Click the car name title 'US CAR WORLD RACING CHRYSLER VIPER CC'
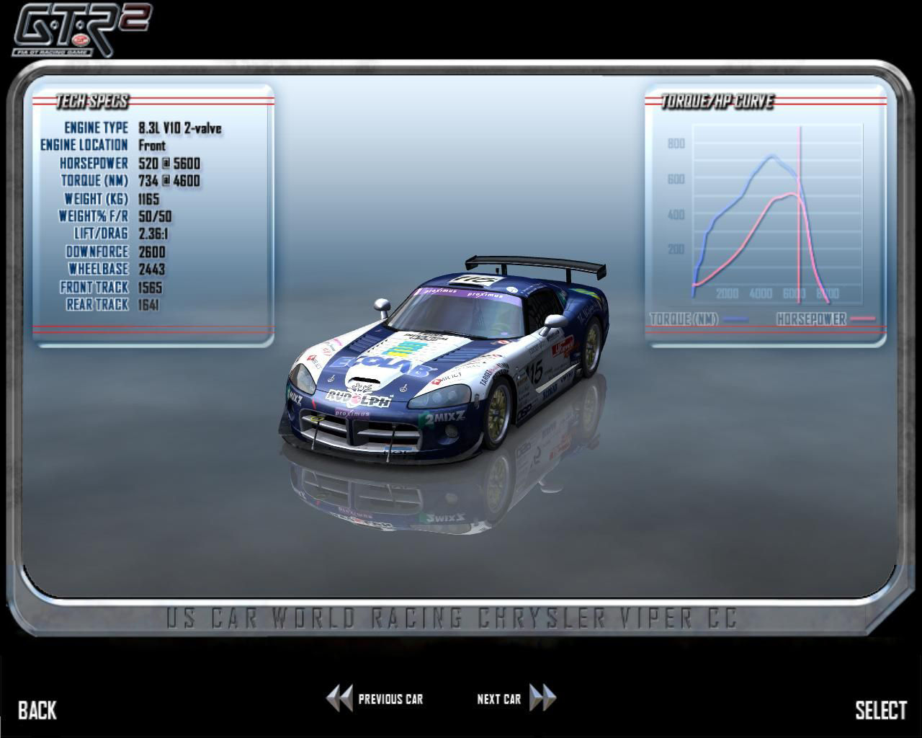Viewport: 922px width, 738px height. click(x=452, y=618)
